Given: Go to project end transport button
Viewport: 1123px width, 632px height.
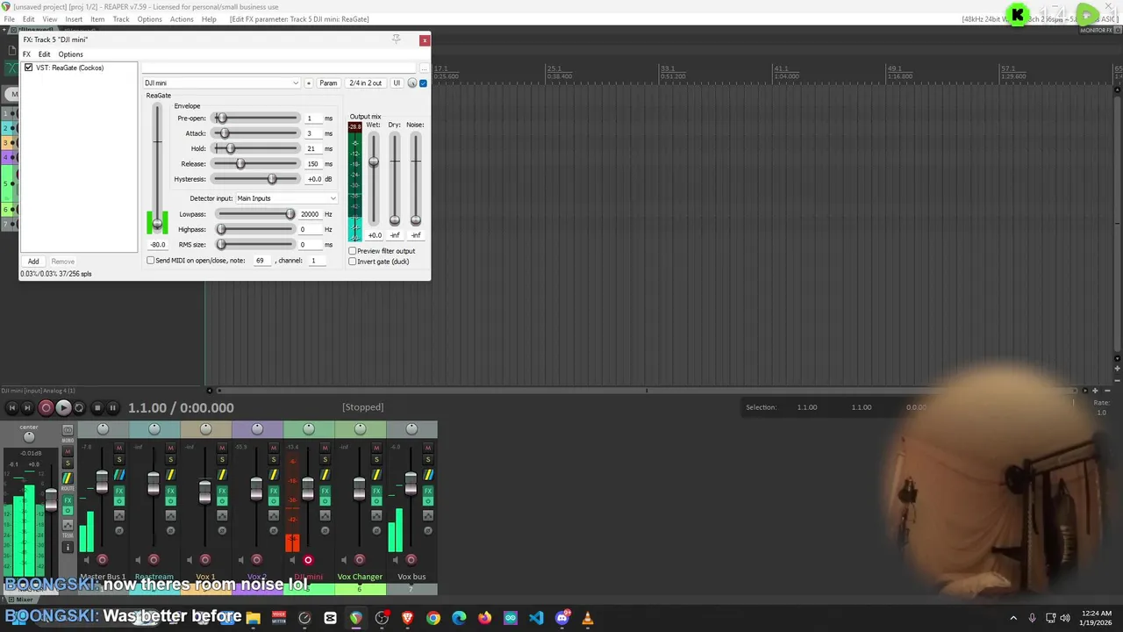Looking at the screenshot, I should click(27, 407).
